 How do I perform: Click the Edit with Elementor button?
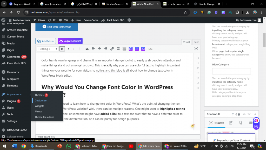[57, 27]
